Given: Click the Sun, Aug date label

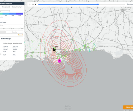Looking at the screenshot, I should [130, 4].
